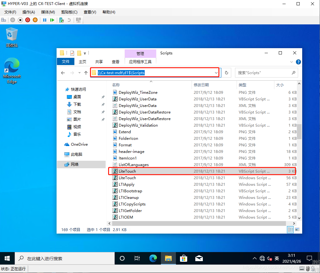Open the recent locations dropdown arrow
The height and width of the screenshot is (273, 320).
(79, 73)
